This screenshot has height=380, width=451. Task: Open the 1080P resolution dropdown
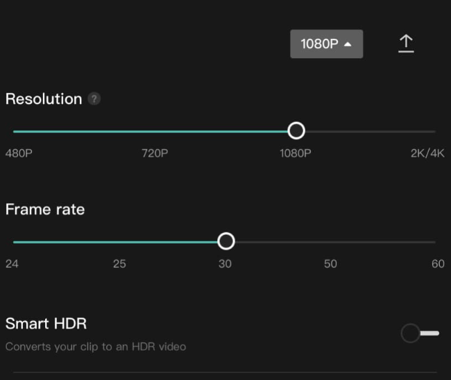[326, 44]
